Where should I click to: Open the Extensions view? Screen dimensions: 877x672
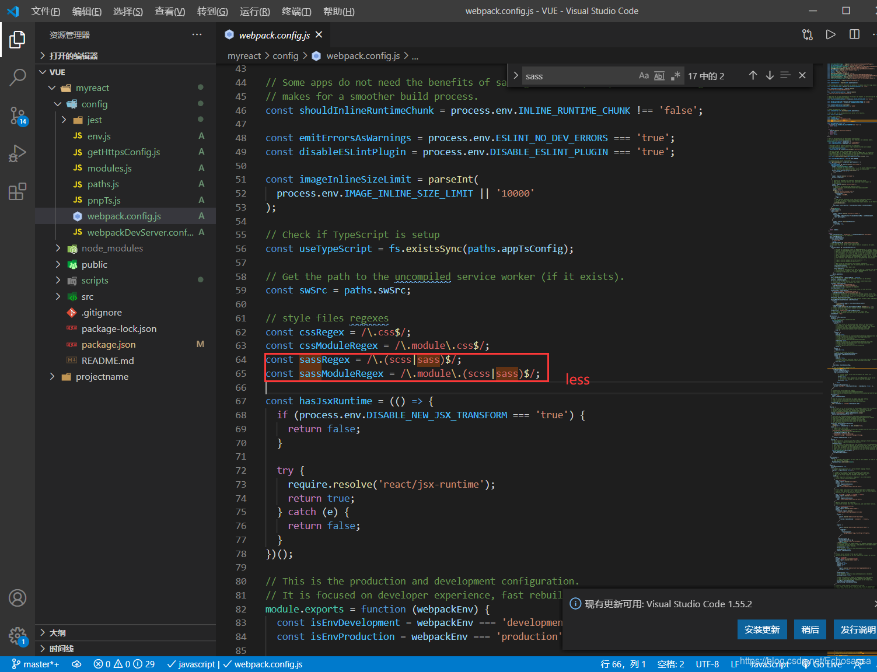18,191
